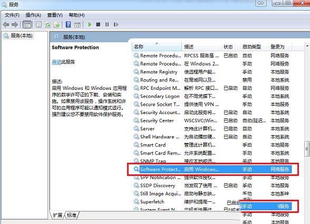Click the Properties toolbar icon
This screenshot has width=310, height=224.
pos(38,24)
